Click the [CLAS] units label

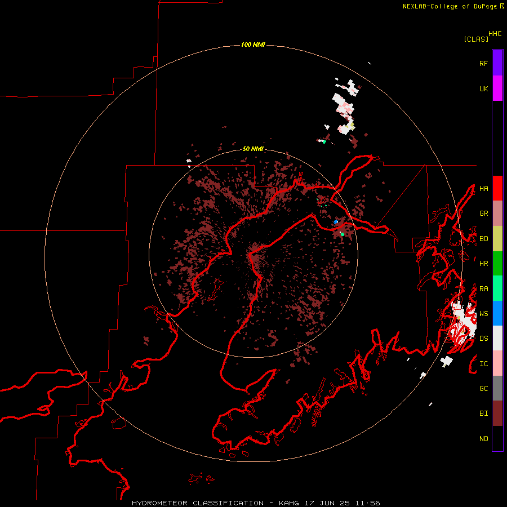(476, 39)
